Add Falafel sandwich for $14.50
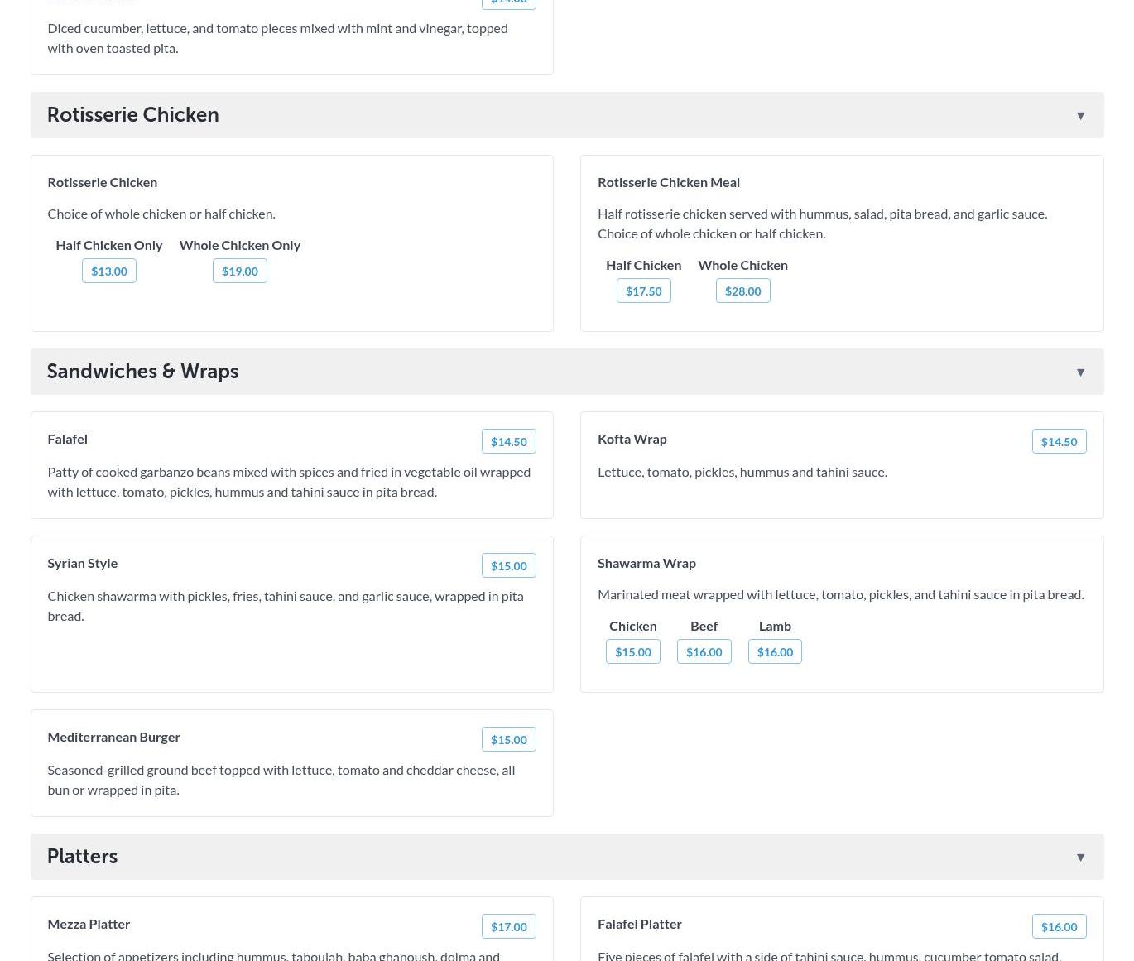Image resolution: width=1134 pixels, height=961 pixels. point(508,442)
